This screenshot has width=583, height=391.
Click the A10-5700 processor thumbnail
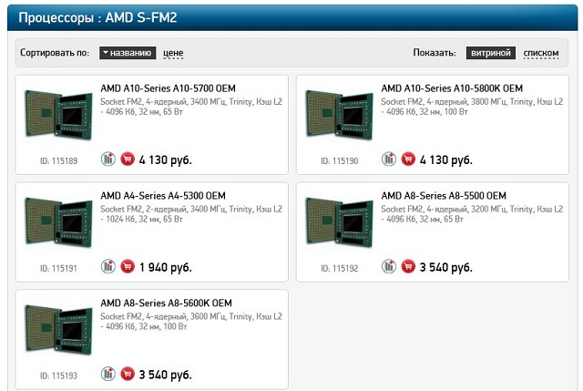tap(58, 115)
